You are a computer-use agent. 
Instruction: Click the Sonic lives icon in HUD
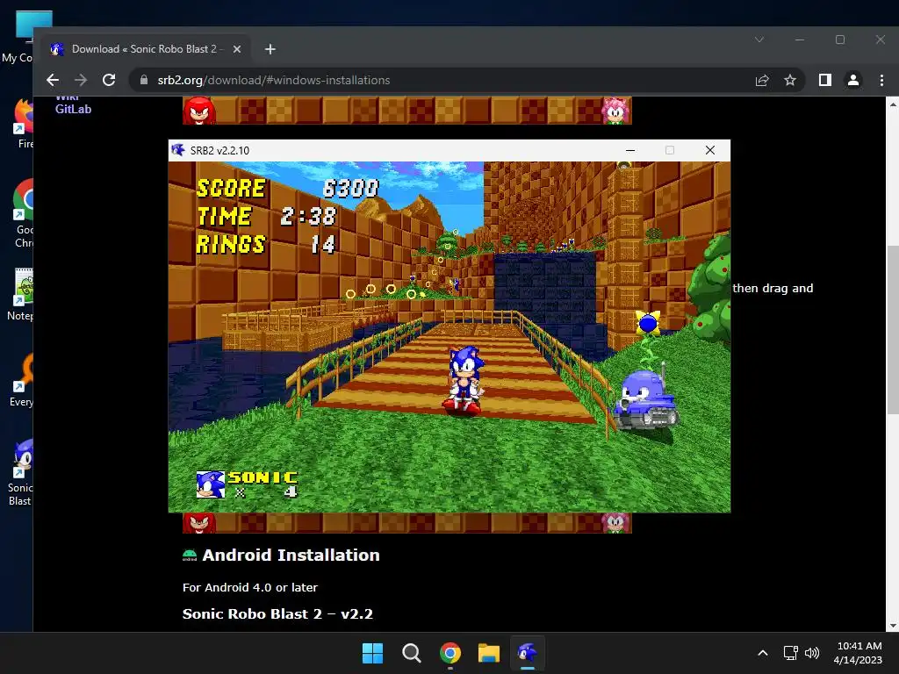(211, 484)
